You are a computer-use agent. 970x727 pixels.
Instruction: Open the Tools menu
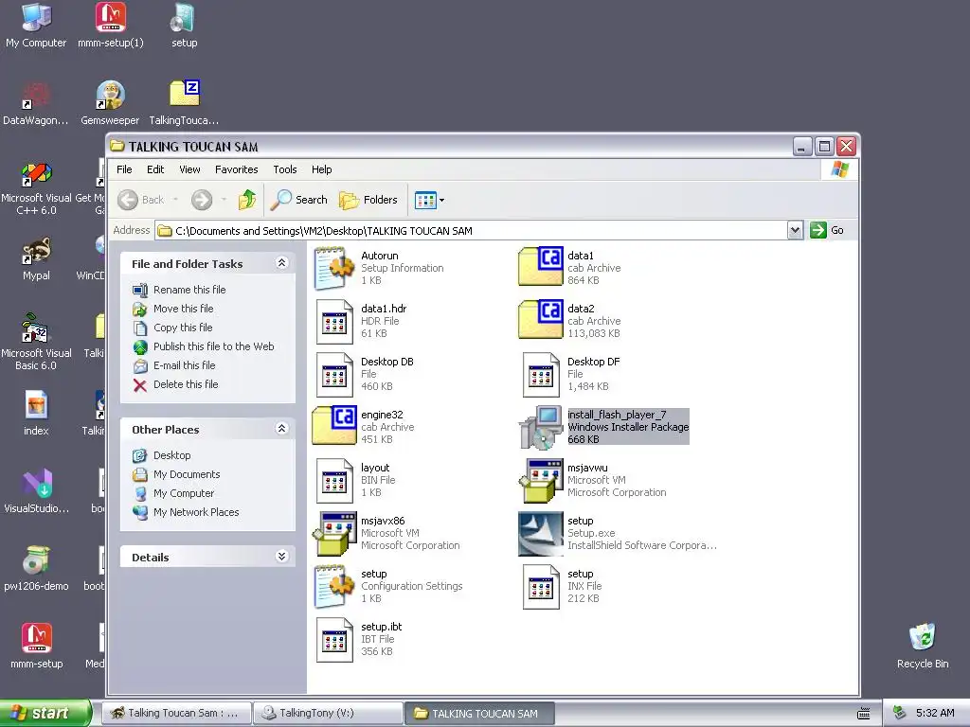[284, 169]
